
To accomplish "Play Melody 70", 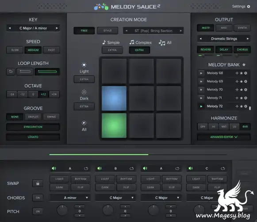I will coord(201,90).
